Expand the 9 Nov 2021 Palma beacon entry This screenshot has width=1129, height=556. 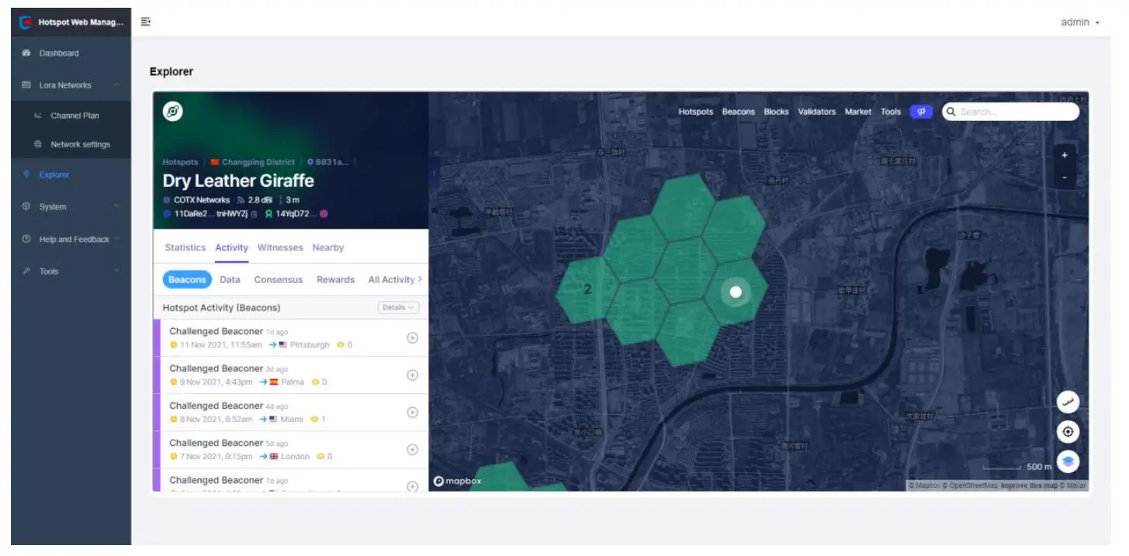click(x=413, y=375)
